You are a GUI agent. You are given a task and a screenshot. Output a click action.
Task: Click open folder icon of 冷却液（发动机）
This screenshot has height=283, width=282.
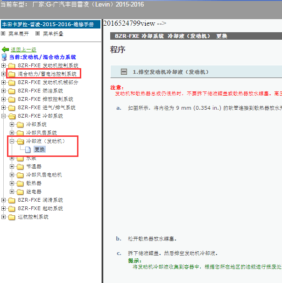21,141
